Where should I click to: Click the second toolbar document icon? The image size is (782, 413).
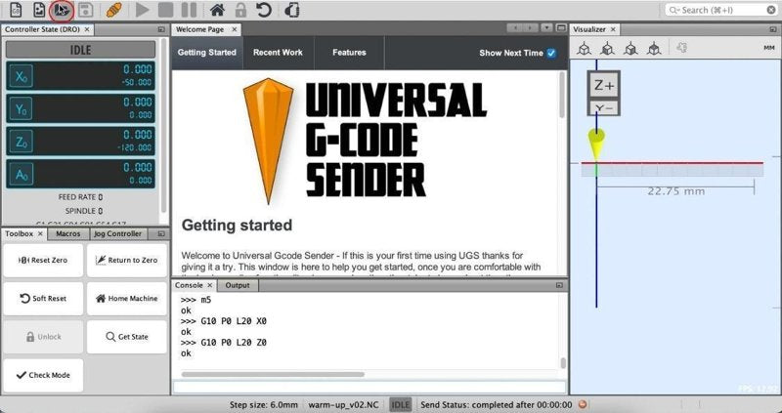(x=39, y=10)
